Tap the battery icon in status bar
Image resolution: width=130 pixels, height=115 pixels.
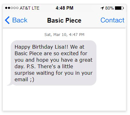point(119,8)
